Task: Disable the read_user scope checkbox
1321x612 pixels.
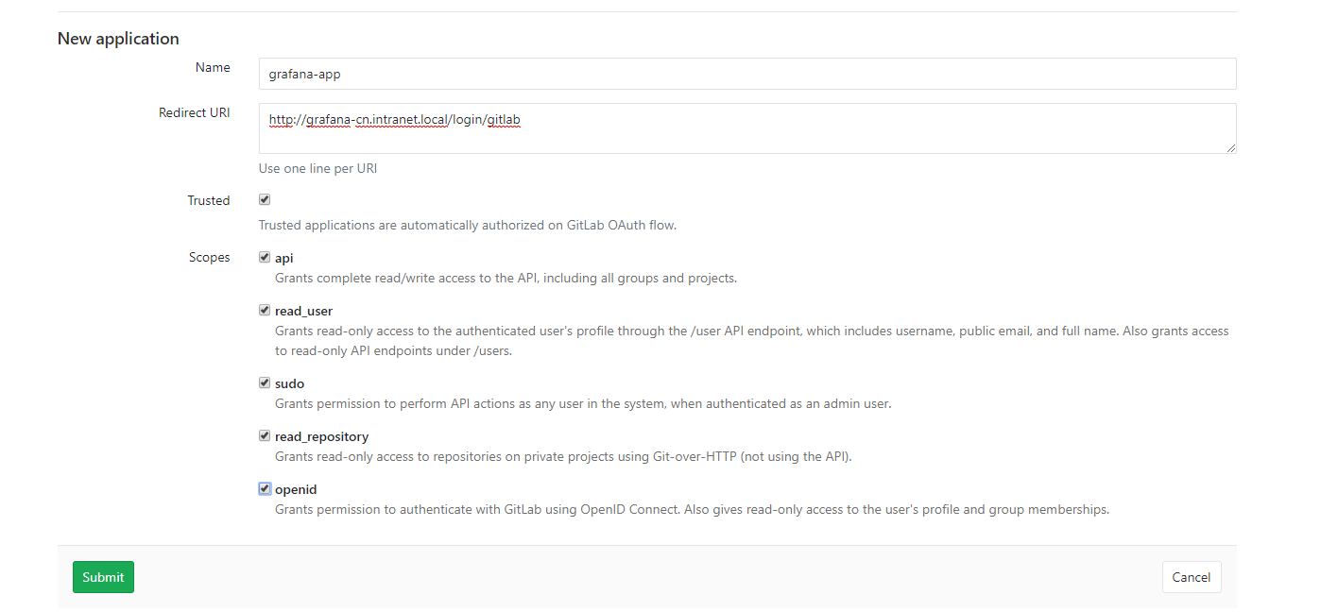Action: pyautogui.click(x=265, y=310)
